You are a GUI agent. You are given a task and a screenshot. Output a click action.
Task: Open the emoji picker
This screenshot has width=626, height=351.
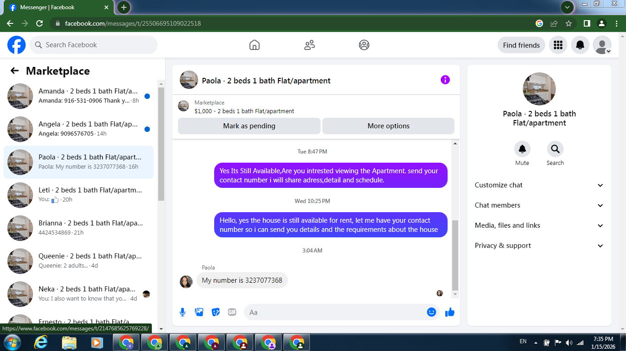point(431,312)
